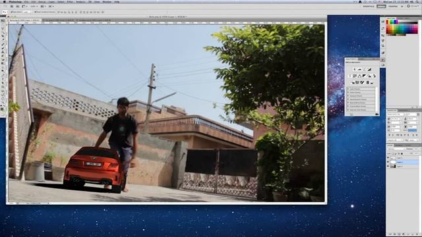Select Layer 1 in the Layers panel

(x=403, y=166)
